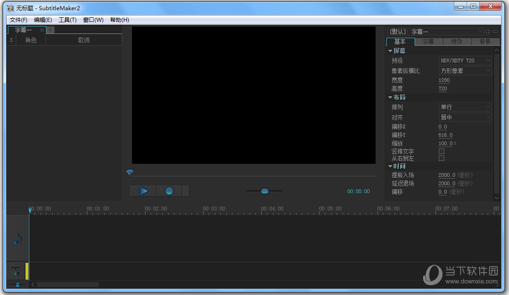The image size is (509, 295).
Task: Click the 歌词 column header
Action: click(84, 40)
